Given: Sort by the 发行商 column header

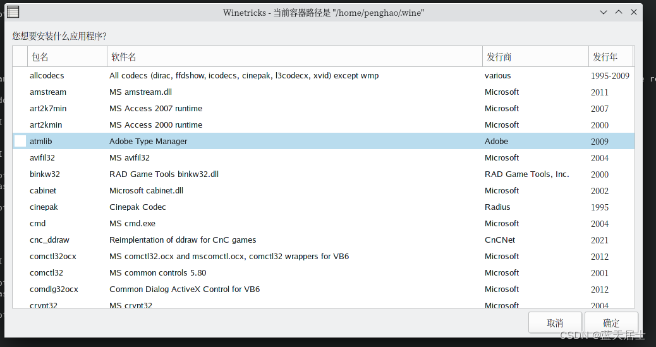Looking at the screenshot, I should click(535, 56).
